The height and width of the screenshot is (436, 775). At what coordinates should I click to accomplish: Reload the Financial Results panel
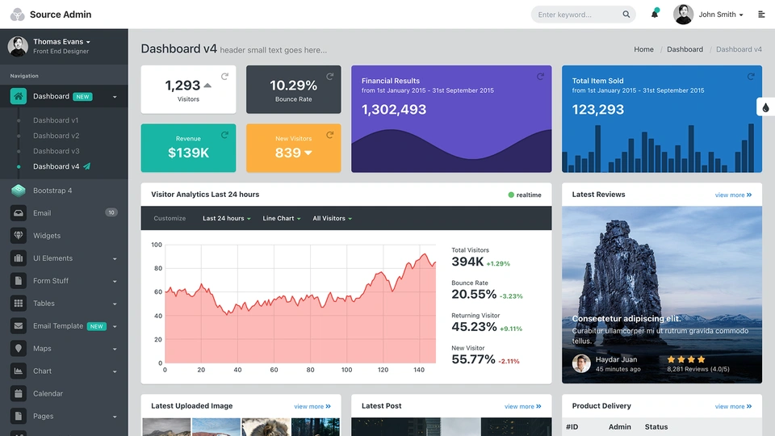click(x=540, y=77)
